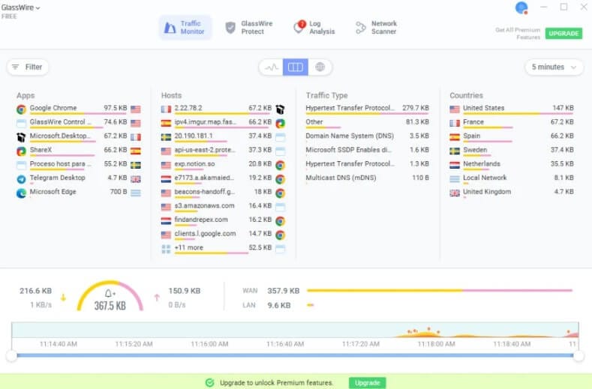Click the WAN usage bar
Screen dimensions: 592x389
[x=440, y=291]
